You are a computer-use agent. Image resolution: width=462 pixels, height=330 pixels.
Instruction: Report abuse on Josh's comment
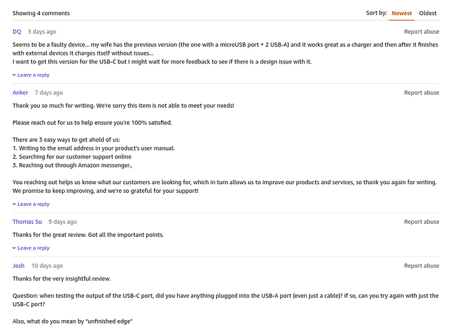421,266
